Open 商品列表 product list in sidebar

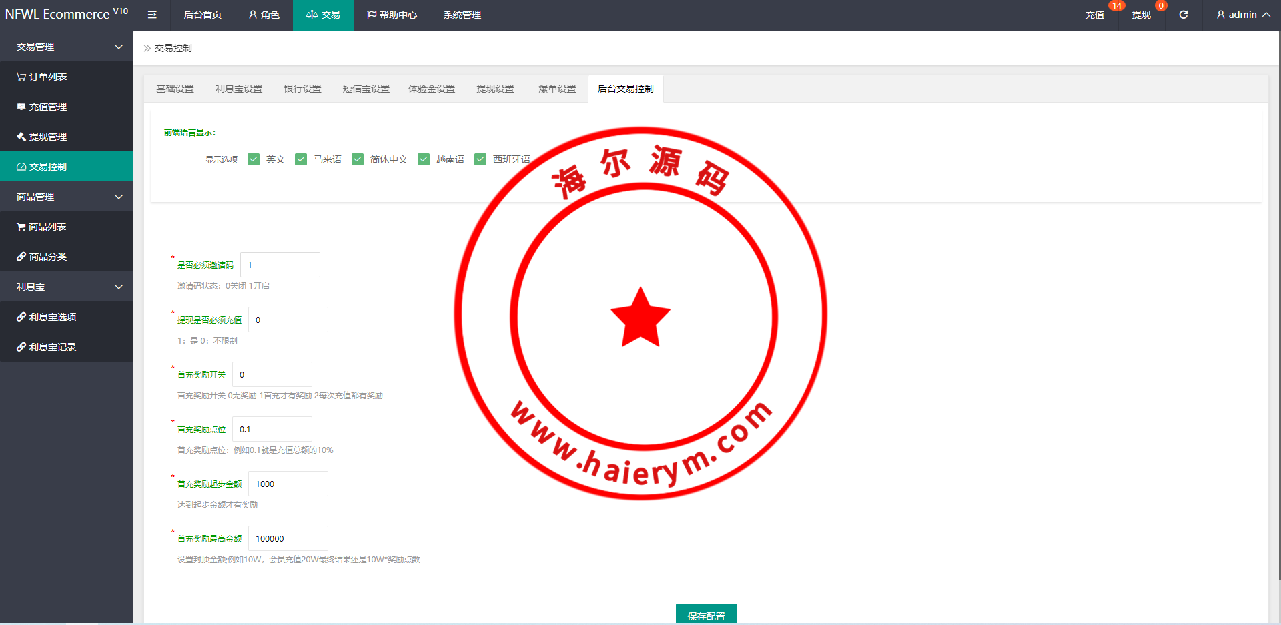(41, 227)
